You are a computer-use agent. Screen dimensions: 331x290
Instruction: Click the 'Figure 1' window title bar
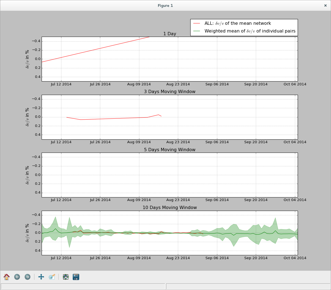(165, 6)
